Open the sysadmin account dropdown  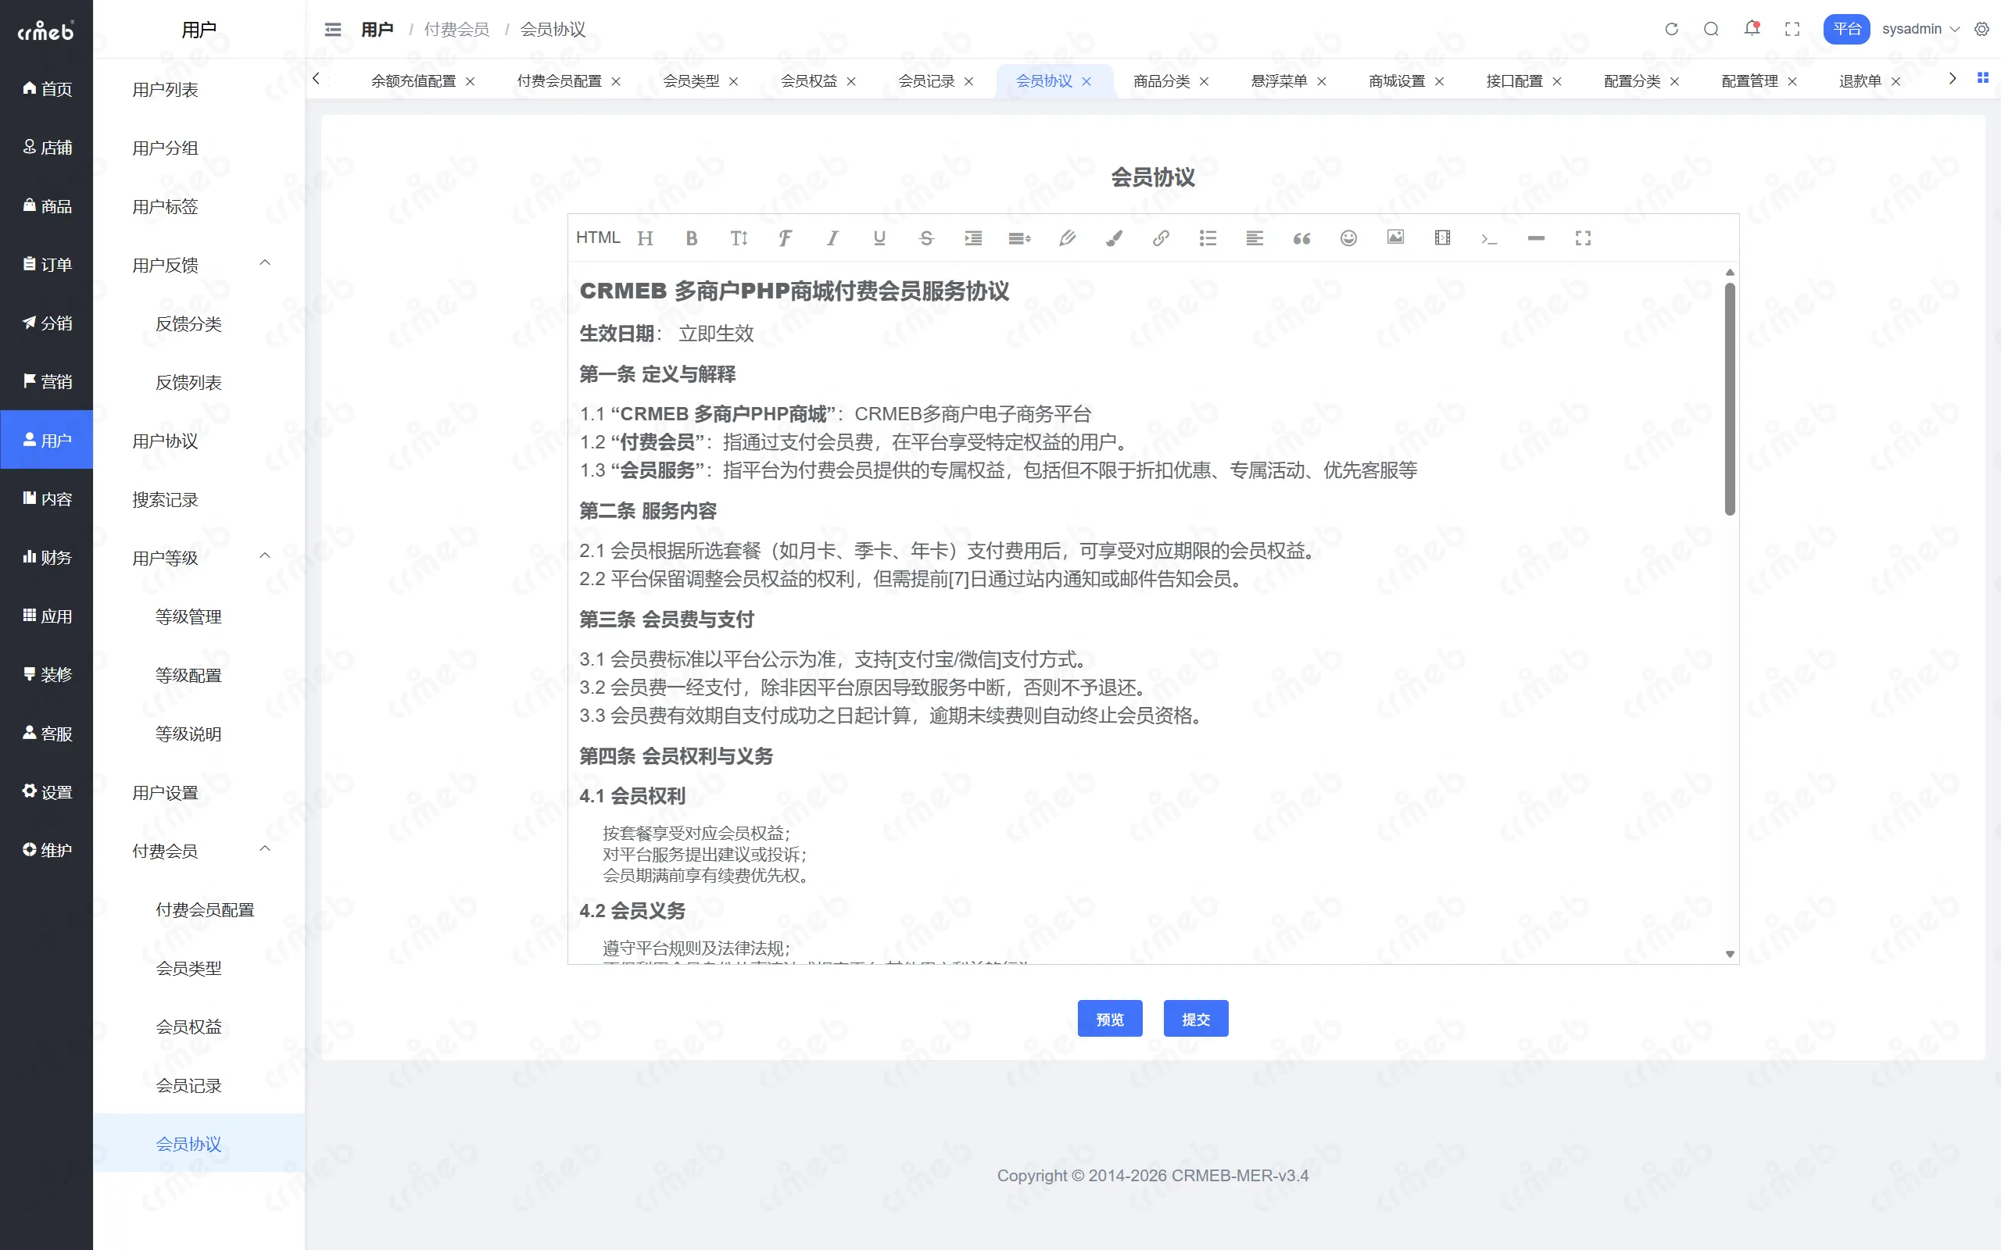pyautogui.click(x=1920, y=29)
